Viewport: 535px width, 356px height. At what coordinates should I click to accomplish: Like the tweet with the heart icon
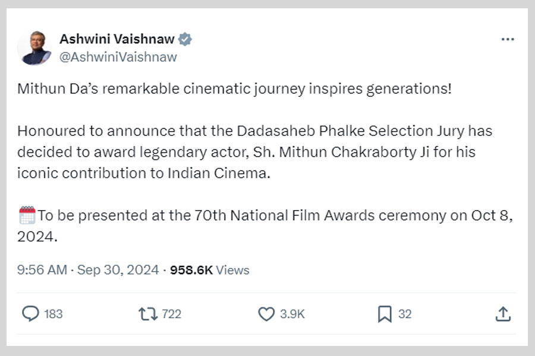point(266,314)
